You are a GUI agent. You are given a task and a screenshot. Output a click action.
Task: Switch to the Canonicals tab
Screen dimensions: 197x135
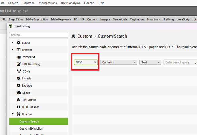pos(120,19)
